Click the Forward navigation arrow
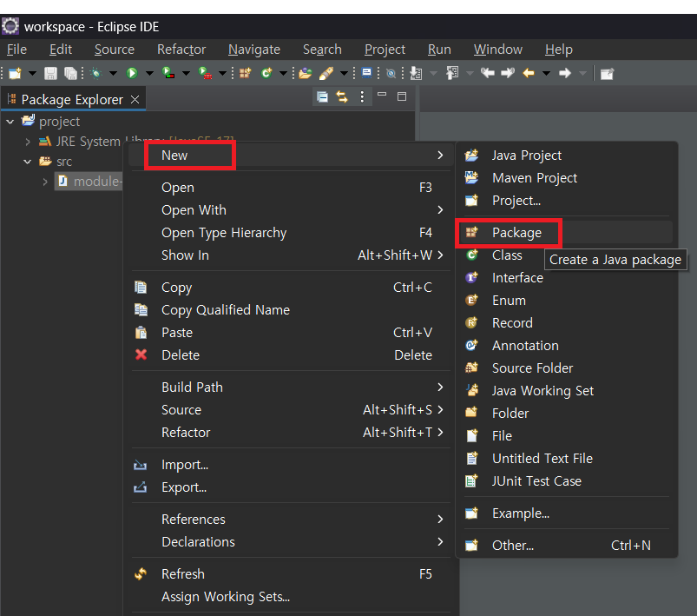697x616 pixels. [x=565, y=73]
